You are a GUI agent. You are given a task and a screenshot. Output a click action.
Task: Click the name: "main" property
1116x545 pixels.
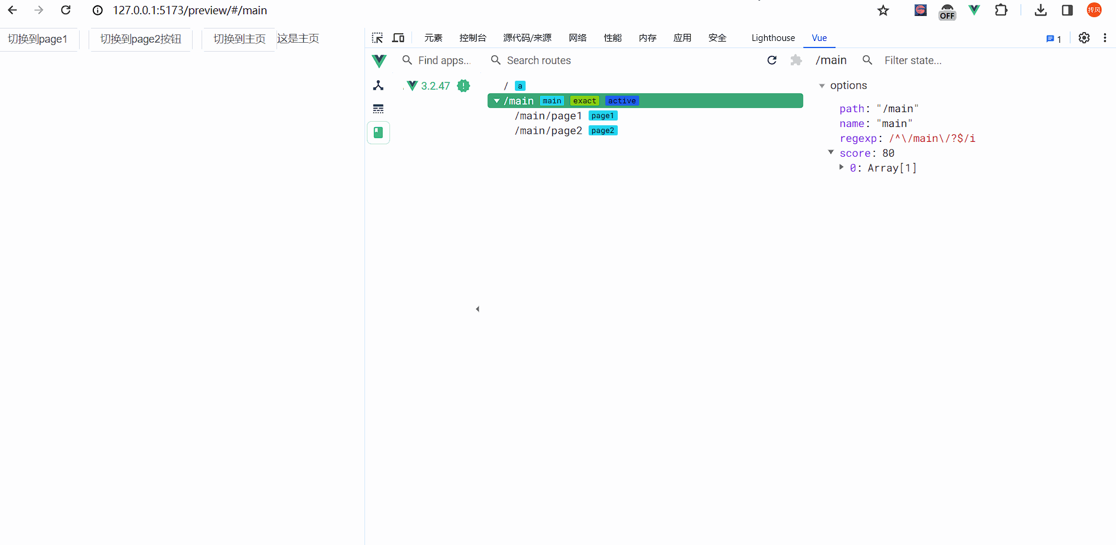pos(876,123)
